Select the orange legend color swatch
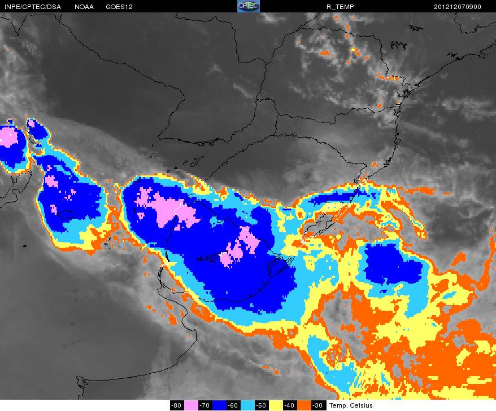 (x=304, y=405)
